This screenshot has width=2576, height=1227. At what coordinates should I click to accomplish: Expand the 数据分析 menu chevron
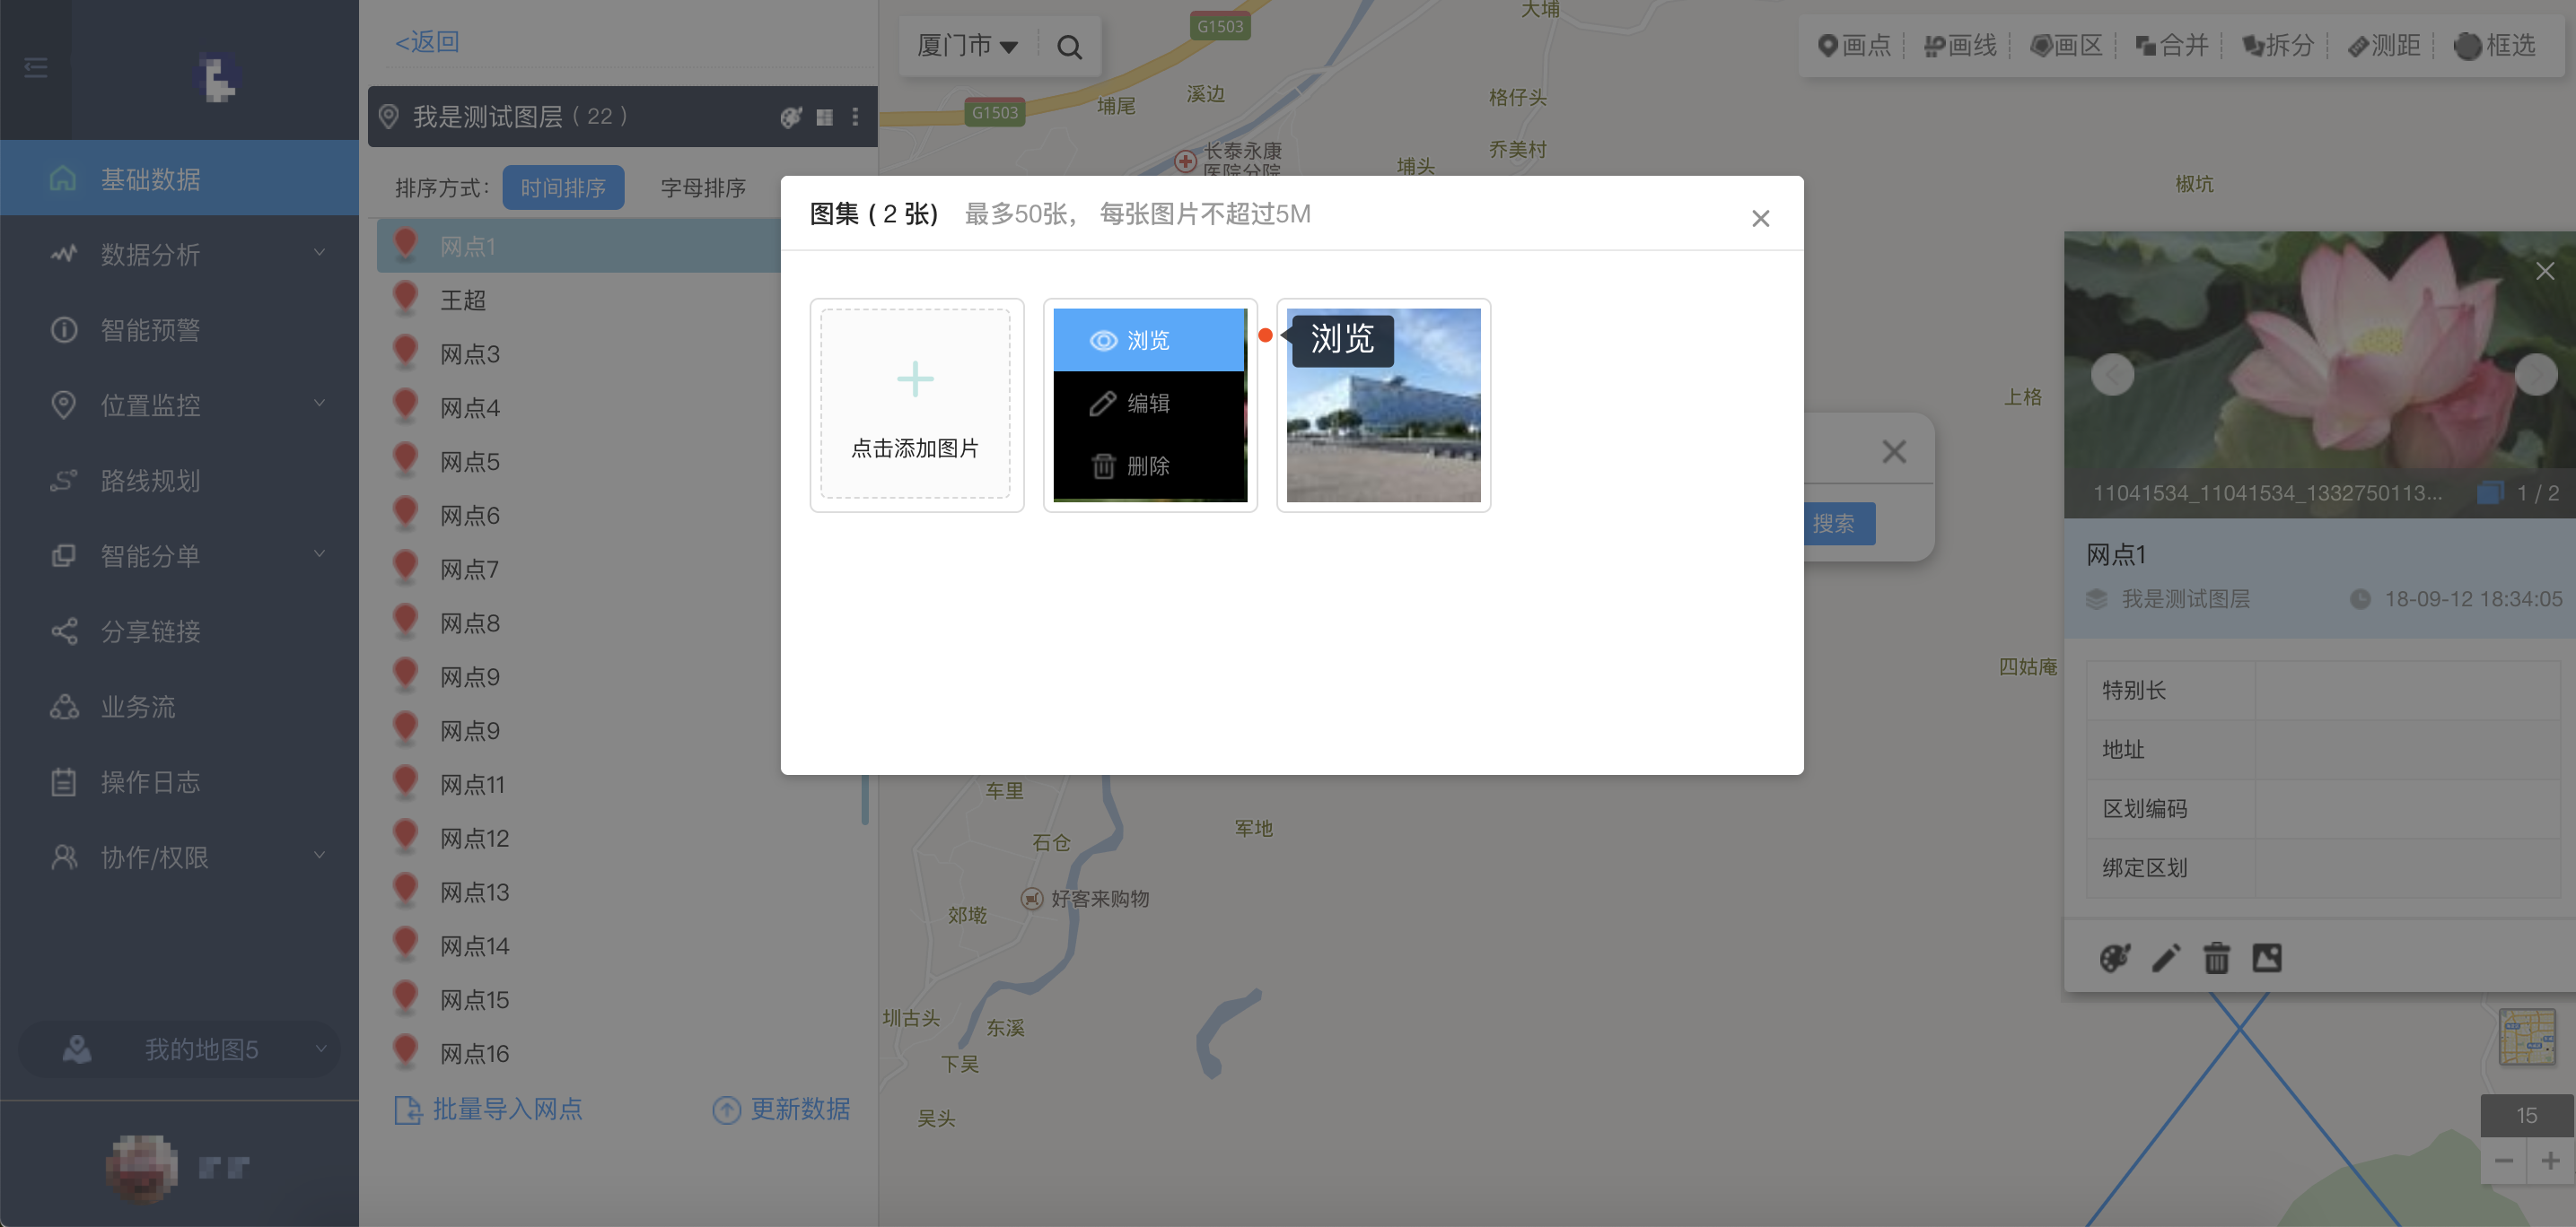(320, 253)
